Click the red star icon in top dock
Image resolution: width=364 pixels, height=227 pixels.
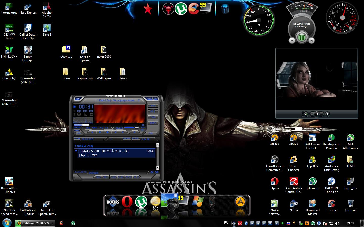coord(148,9)
